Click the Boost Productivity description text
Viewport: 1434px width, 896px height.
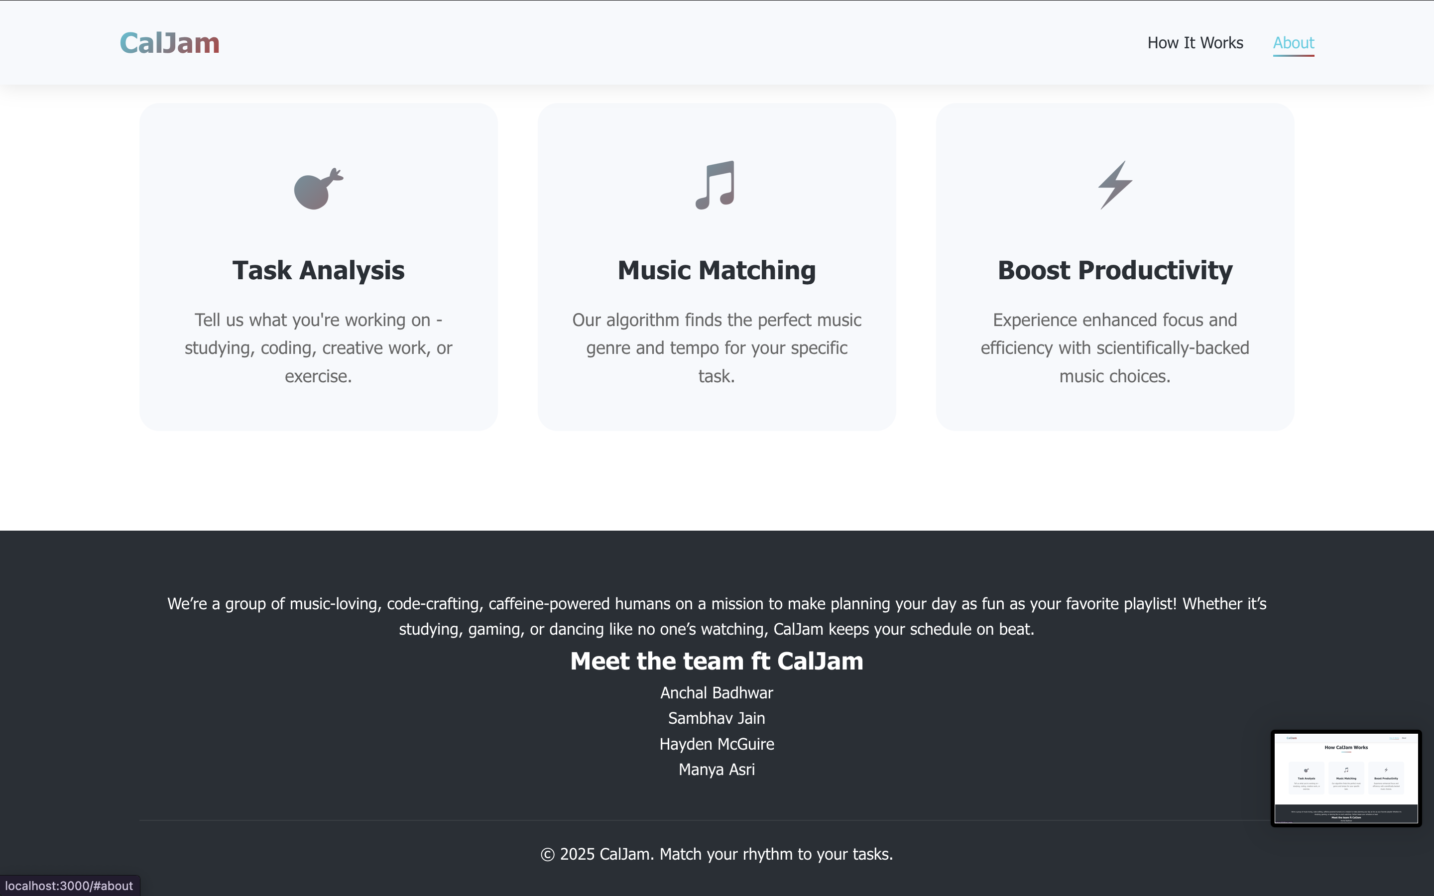tap(1115, 348)
